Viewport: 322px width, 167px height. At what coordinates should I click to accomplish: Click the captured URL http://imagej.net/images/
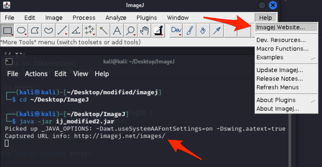click(120, 136)
